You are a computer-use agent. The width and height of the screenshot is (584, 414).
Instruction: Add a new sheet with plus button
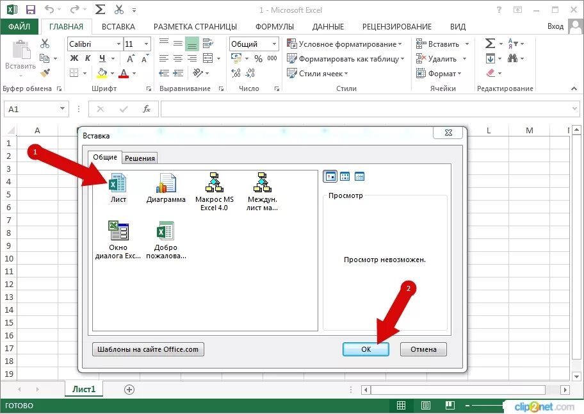click(129, 390)
